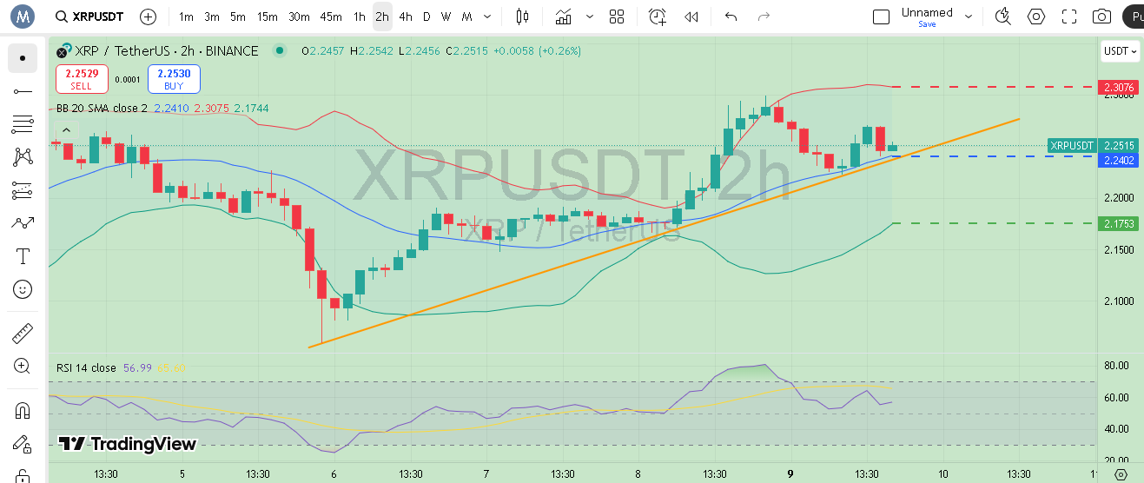Viewport: 1144px width, 483px height.
Task: Open symbol search for XRPUSDT
Action: tap(89, 17)
